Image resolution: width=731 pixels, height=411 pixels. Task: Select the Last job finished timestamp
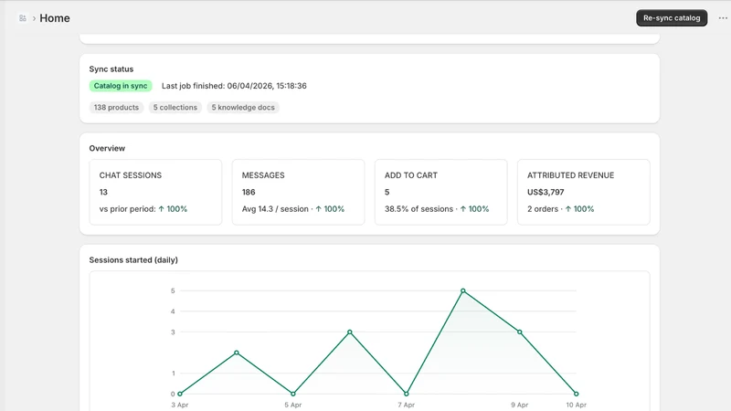[234, 86]
